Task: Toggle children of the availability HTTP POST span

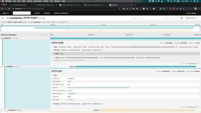Action: pos(1,38)
